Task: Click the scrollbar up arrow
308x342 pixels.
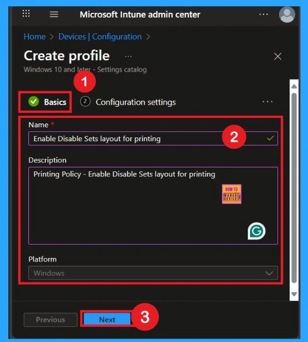Action: 294,86
